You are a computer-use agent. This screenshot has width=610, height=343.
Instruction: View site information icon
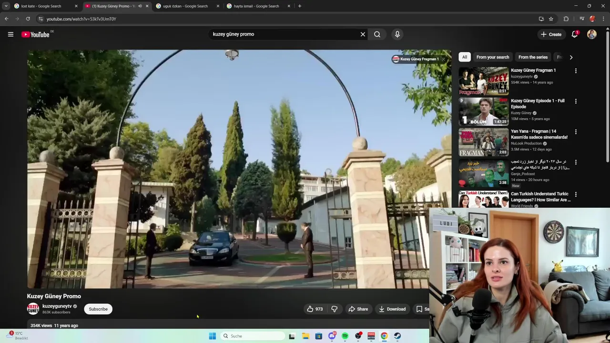(x=41, y=19)
